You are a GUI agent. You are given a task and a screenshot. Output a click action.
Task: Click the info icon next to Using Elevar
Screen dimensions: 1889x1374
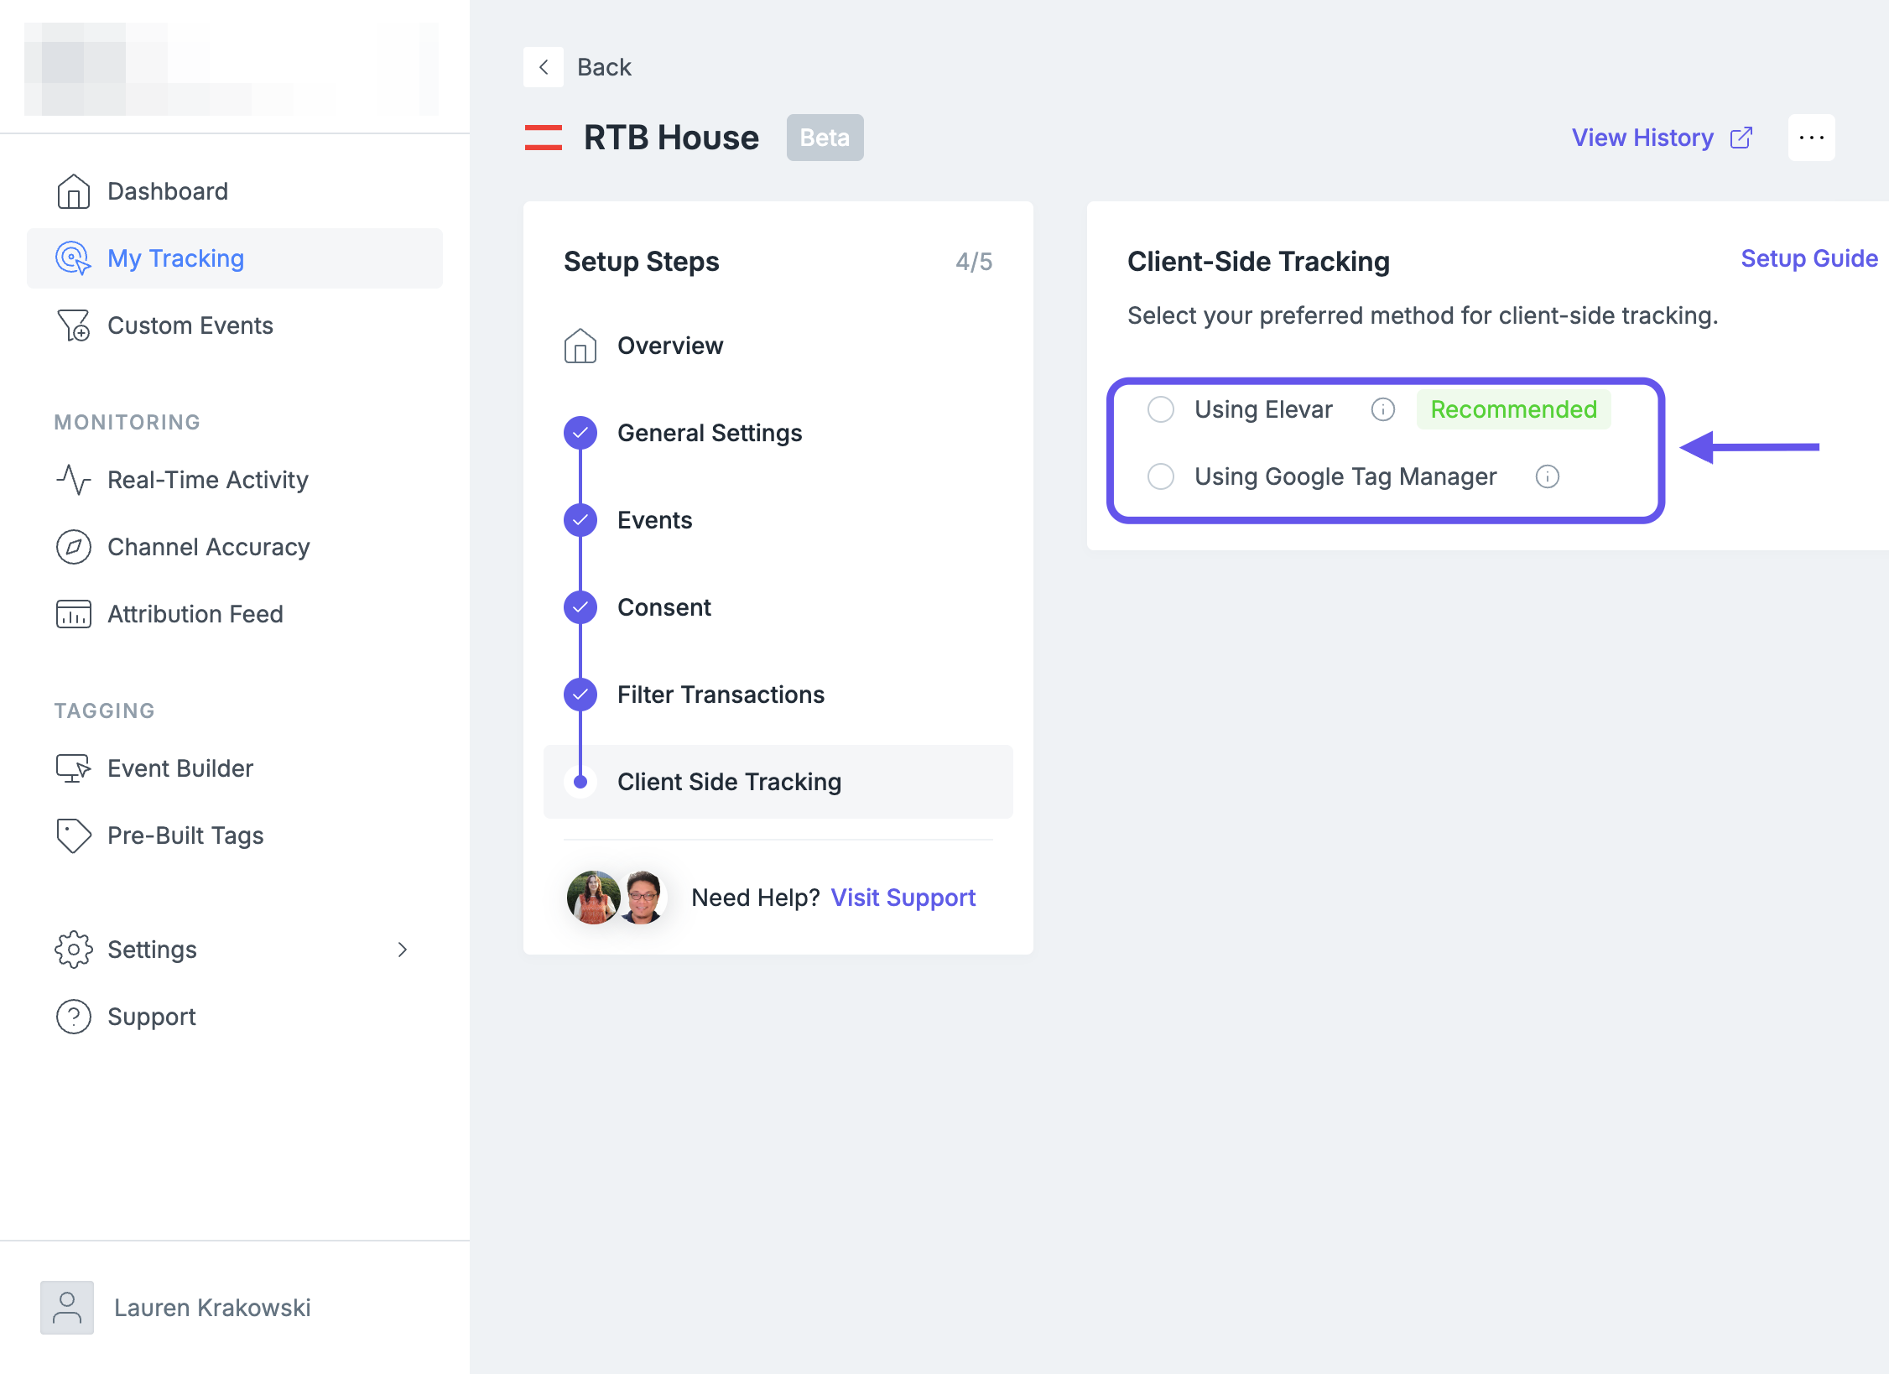tap(1383, 409)
